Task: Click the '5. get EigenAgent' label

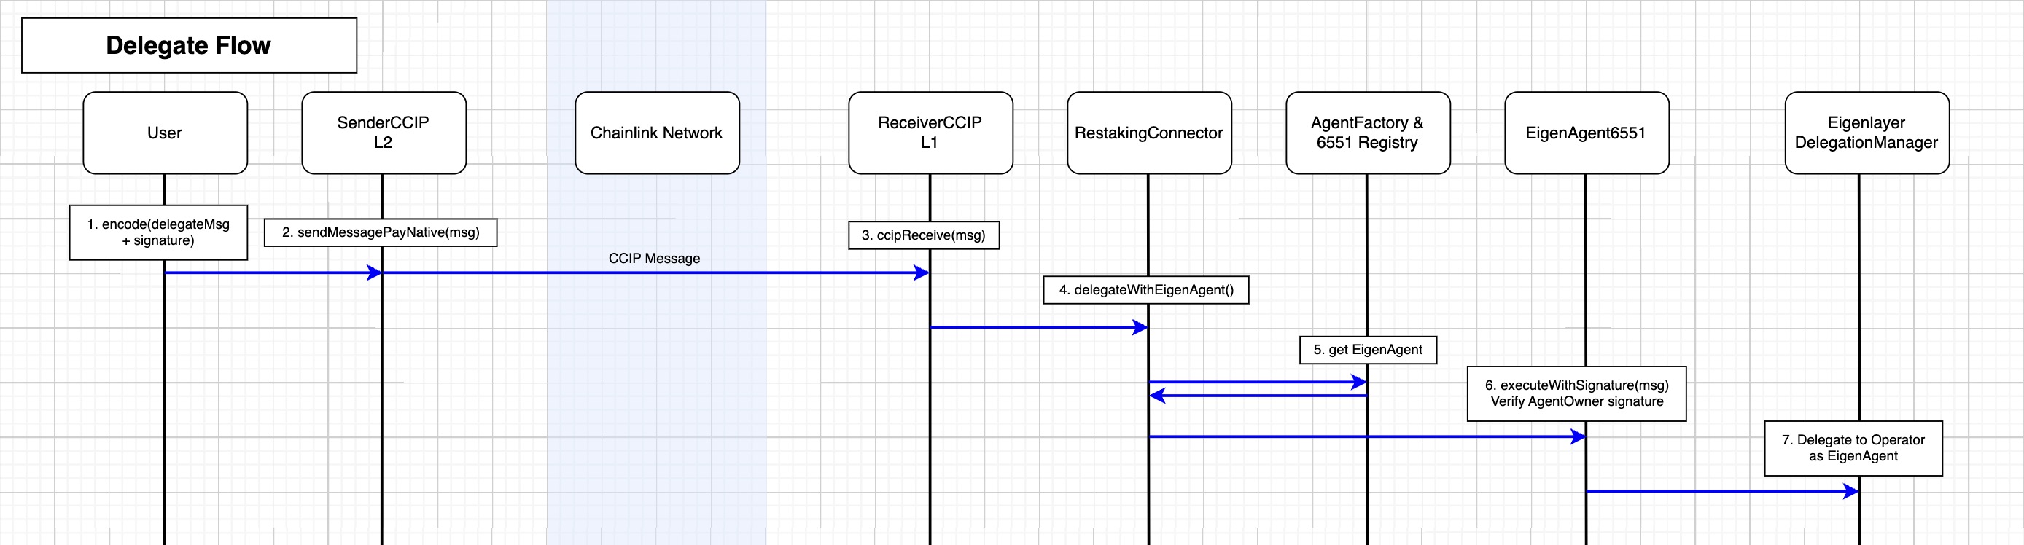Action: point(1368,350)
